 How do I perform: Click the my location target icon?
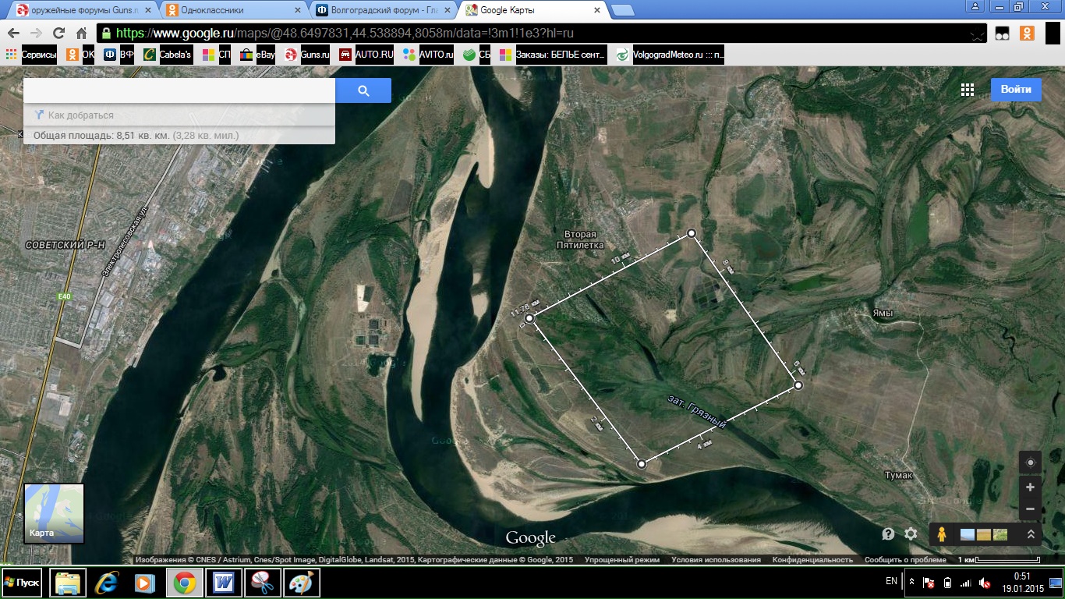pos(1030,463)
